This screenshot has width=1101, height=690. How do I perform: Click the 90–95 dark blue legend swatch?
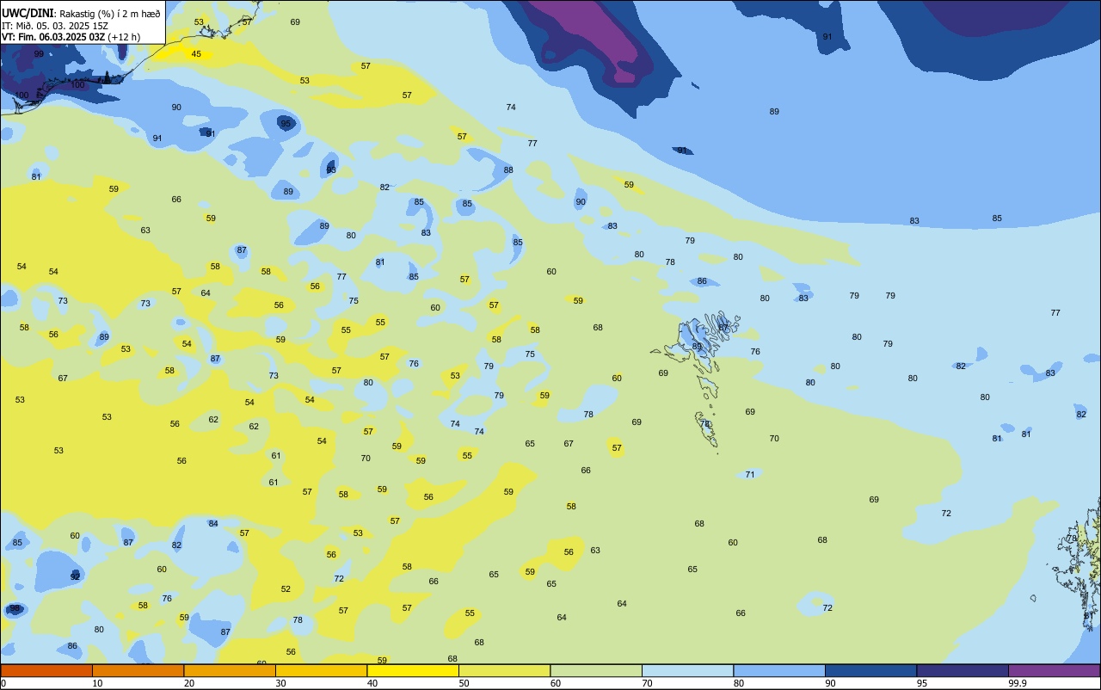[870, 670]
